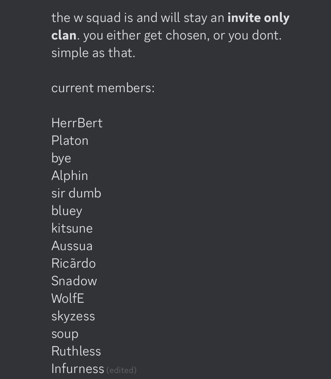This screenshot has width=331, height=379.
Task: Click the member name kitsune
Action: click(x=72, y=229)
